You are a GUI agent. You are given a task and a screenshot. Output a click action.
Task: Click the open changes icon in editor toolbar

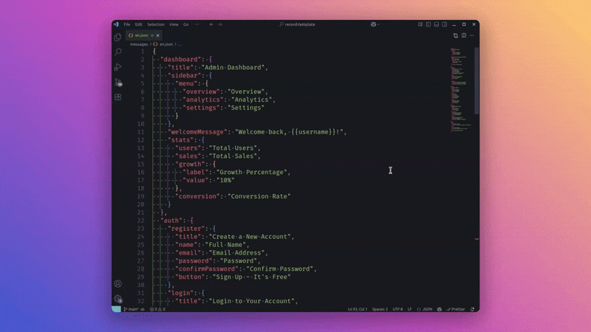tap(456, 35)
